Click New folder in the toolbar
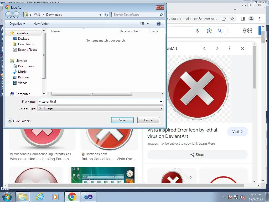 coord(41,24)
